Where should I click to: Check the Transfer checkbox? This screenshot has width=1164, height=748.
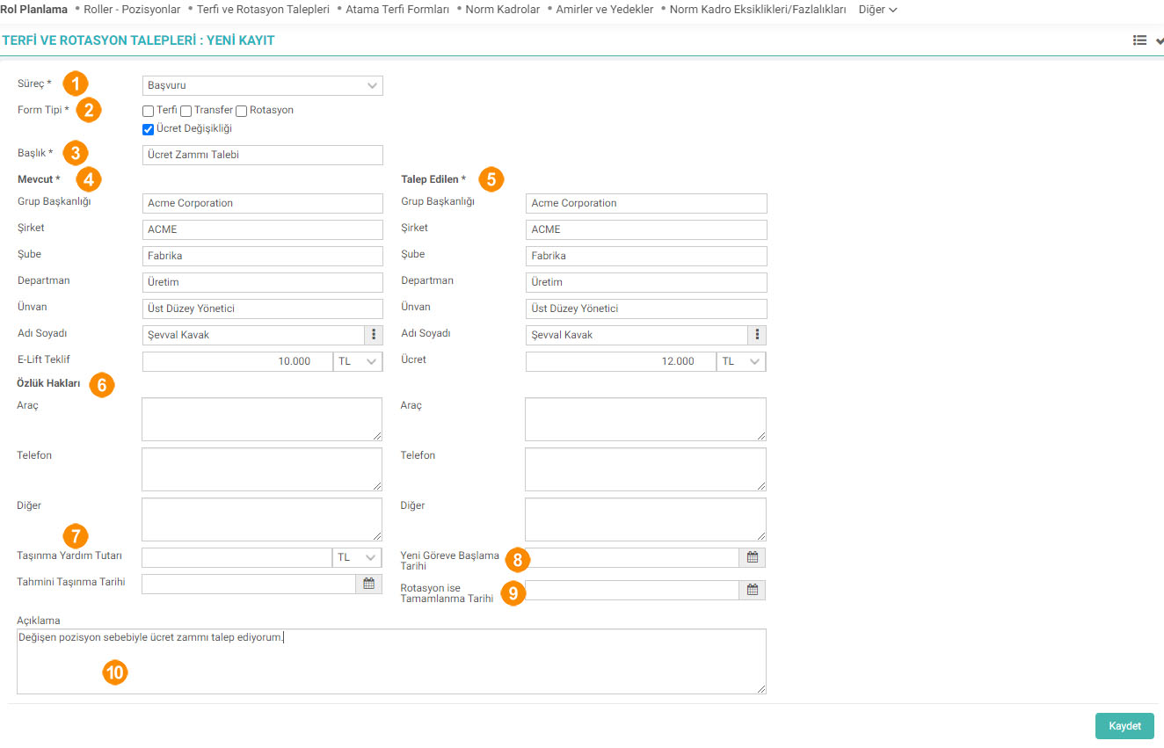[186, 112]
